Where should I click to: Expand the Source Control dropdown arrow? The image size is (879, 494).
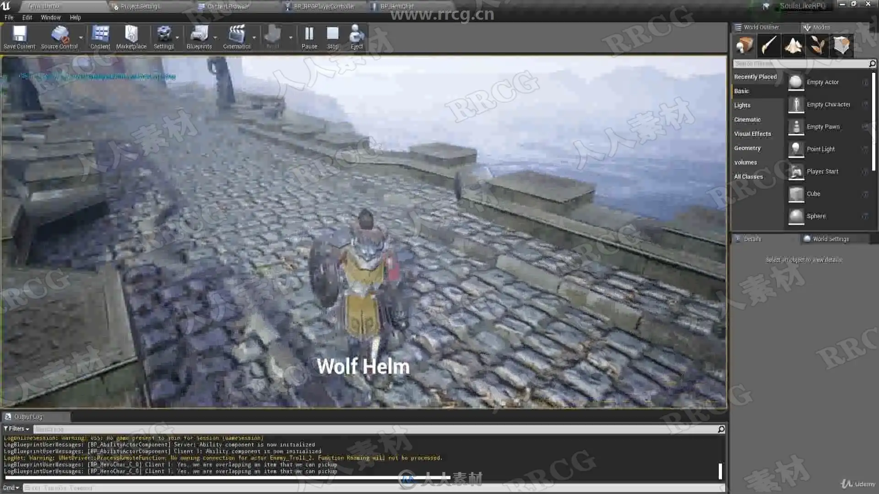81,38
